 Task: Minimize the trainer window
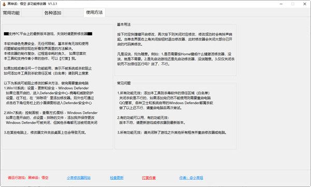tap(281, 4)
